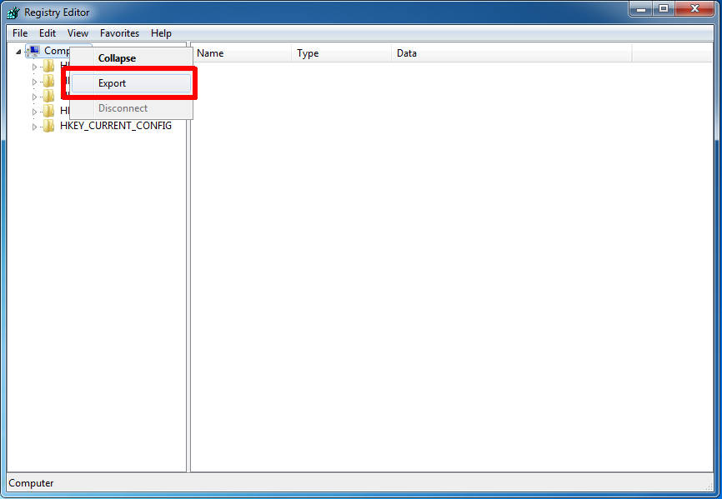Maximize the Registry Editor window
The image size is (722, 499).
(x=664, y=9)
